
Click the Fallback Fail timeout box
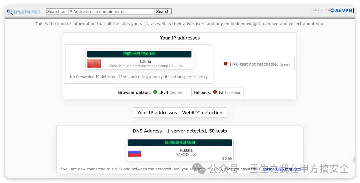click(x=217, y=92)
